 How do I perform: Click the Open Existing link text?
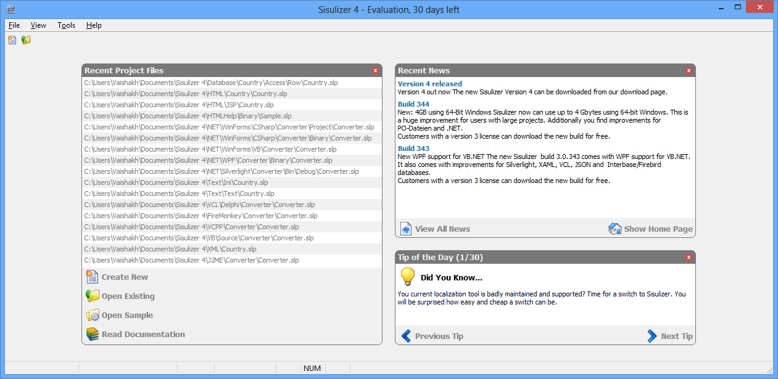(128, 296)
